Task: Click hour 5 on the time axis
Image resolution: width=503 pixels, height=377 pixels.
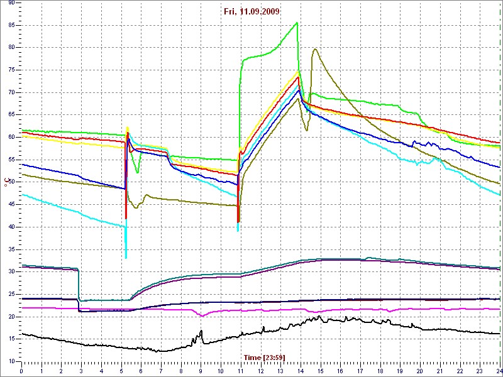Action: point(121,371)
